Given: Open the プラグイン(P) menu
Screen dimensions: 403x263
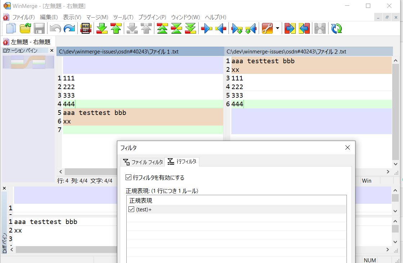Looking at the screenshot, I should pos(152,17).
